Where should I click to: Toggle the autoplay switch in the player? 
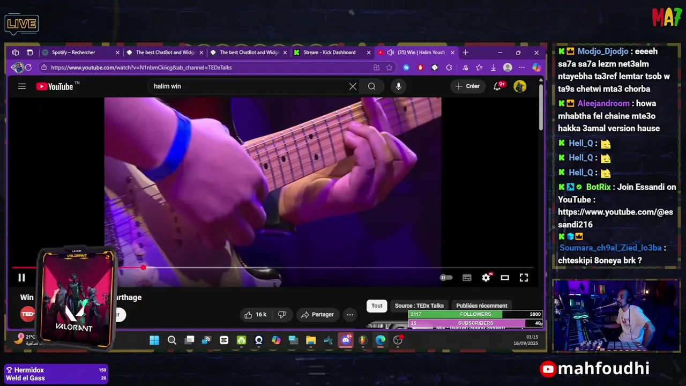click(x=446, y=278)
